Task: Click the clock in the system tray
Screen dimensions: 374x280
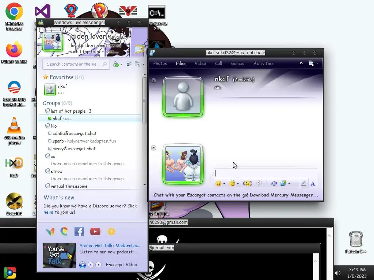Action: pos(357,273)
